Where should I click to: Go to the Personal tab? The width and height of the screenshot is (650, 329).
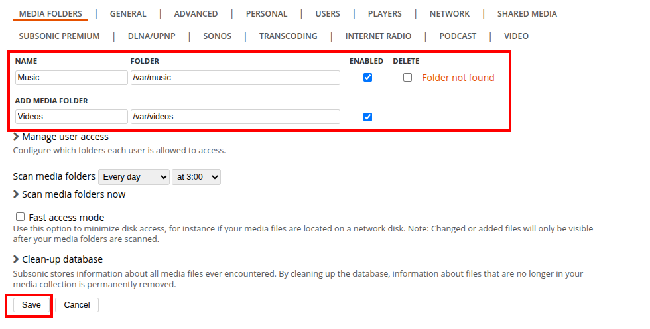point(267,14)
